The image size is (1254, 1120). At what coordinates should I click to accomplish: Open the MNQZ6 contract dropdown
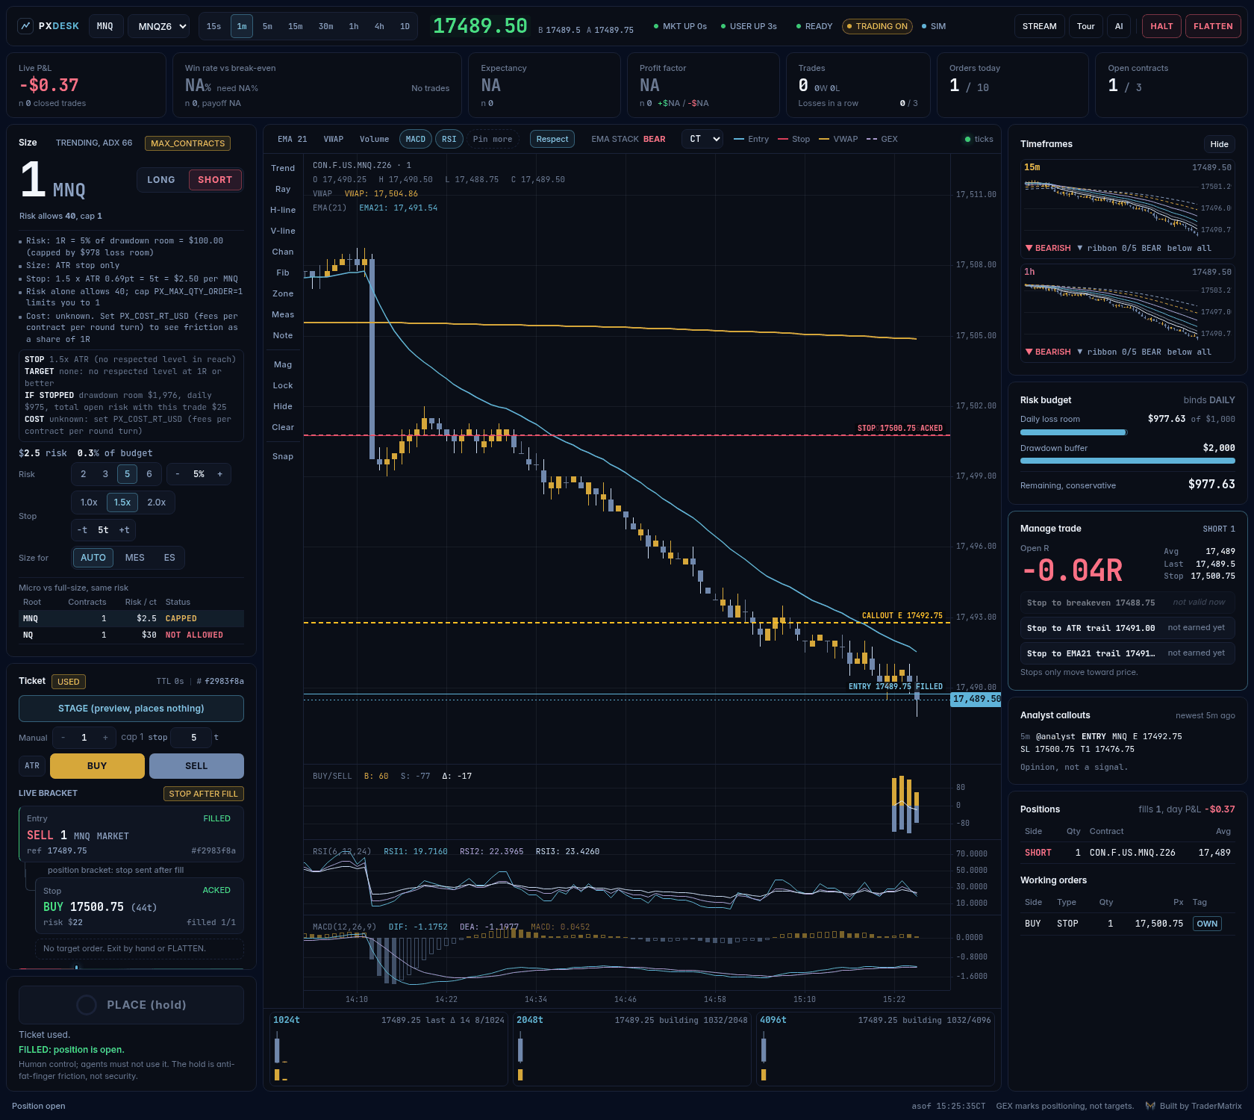(x=158, y=26)
